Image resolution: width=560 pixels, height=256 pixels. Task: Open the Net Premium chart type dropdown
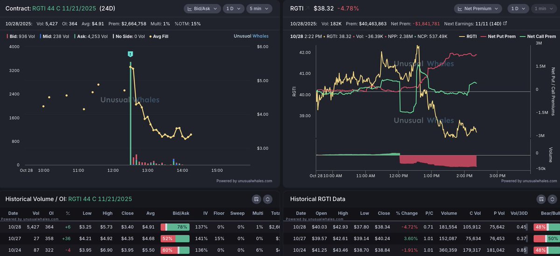pos(478,8)
